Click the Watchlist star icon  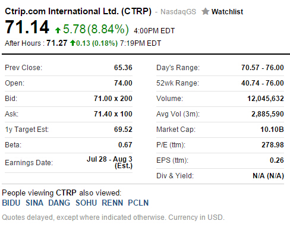pyautogui.click(x=206, y=11)
